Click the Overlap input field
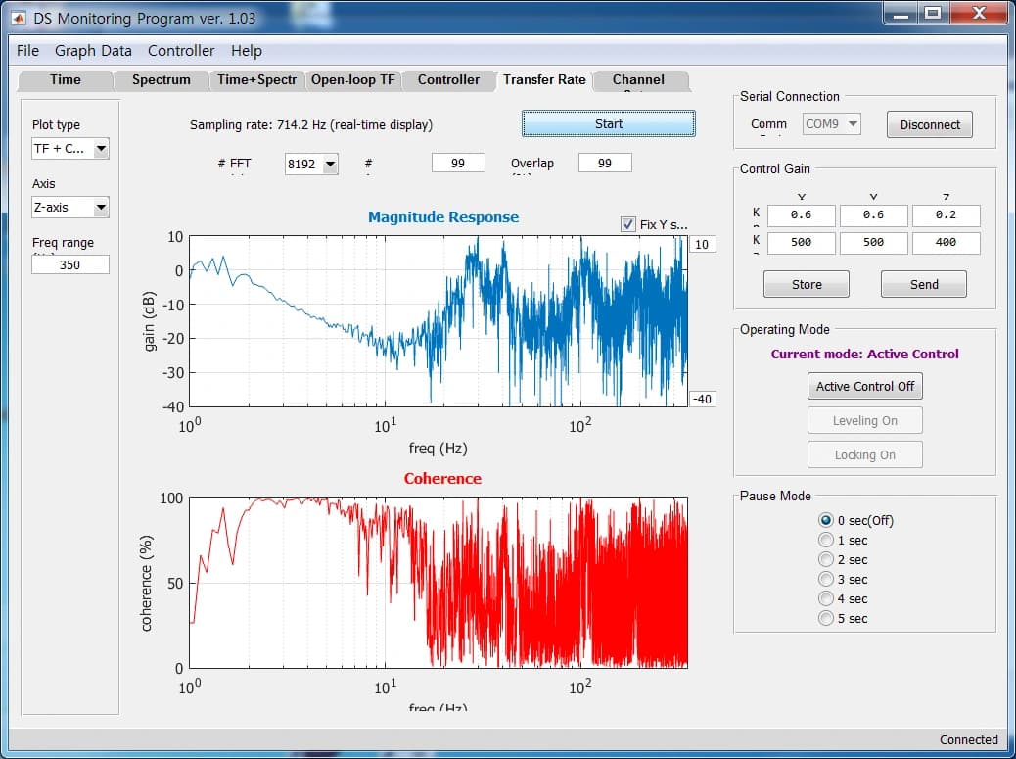1016x759 pixels. (x=605, y=164)
